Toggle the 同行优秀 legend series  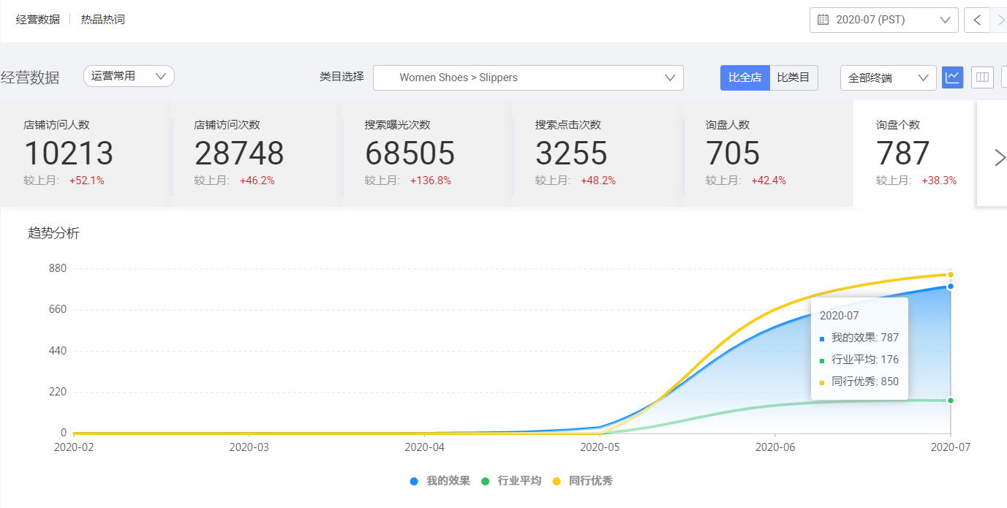point(582,481)
